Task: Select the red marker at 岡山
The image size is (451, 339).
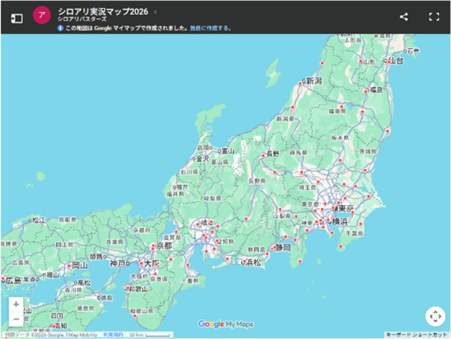Action: (x=69, y=266)
